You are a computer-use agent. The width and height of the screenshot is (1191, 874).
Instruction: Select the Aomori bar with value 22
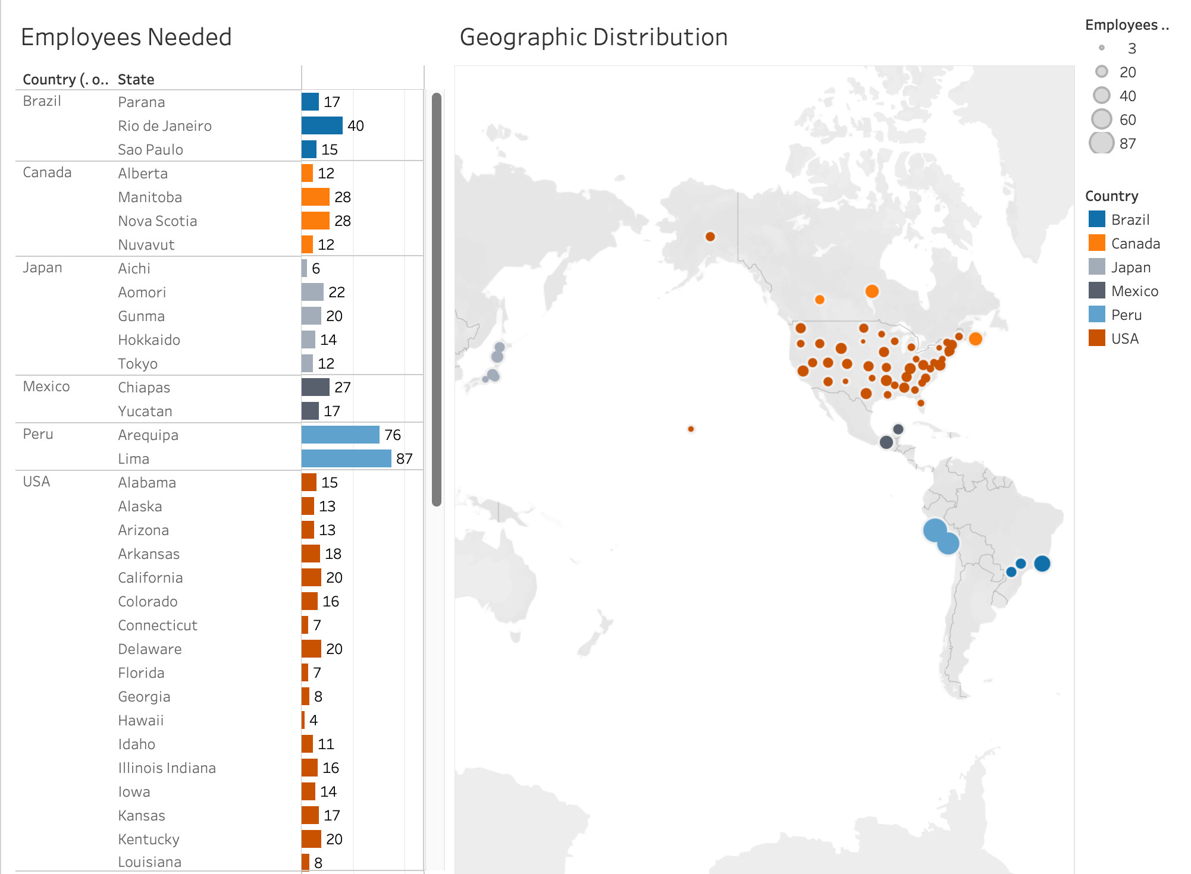click(312, 292)
